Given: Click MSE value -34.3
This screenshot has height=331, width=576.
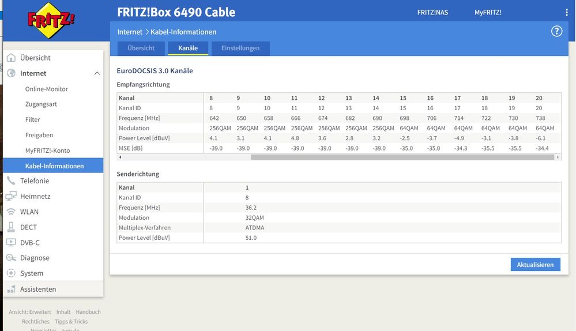Looking at the screenshot, I should tap(461, 148).
